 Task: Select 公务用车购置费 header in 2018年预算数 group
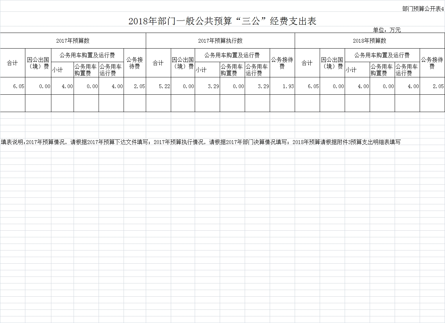pyautogui.click(x=382, y=70)
